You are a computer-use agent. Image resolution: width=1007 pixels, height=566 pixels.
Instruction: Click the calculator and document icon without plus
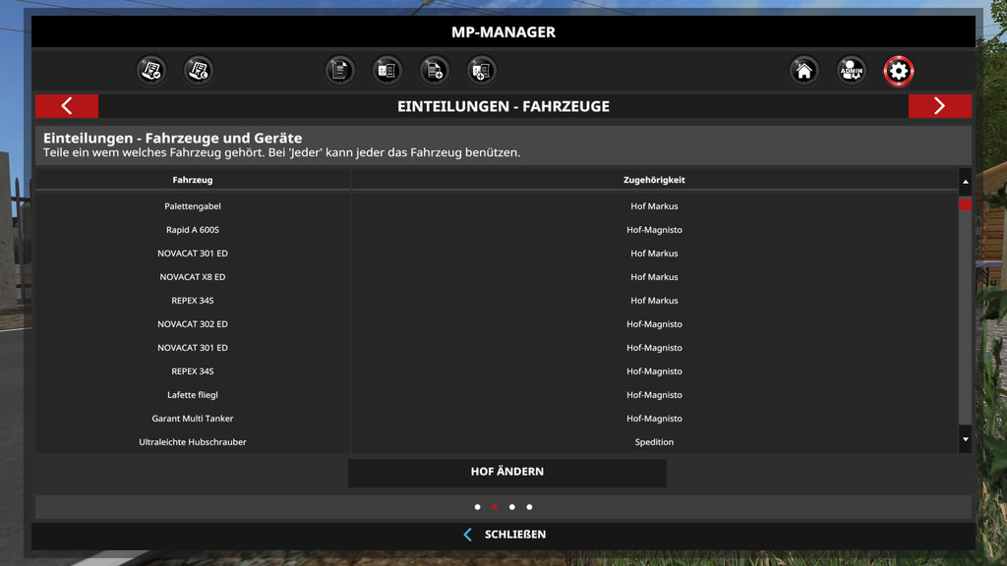point(387,71)
